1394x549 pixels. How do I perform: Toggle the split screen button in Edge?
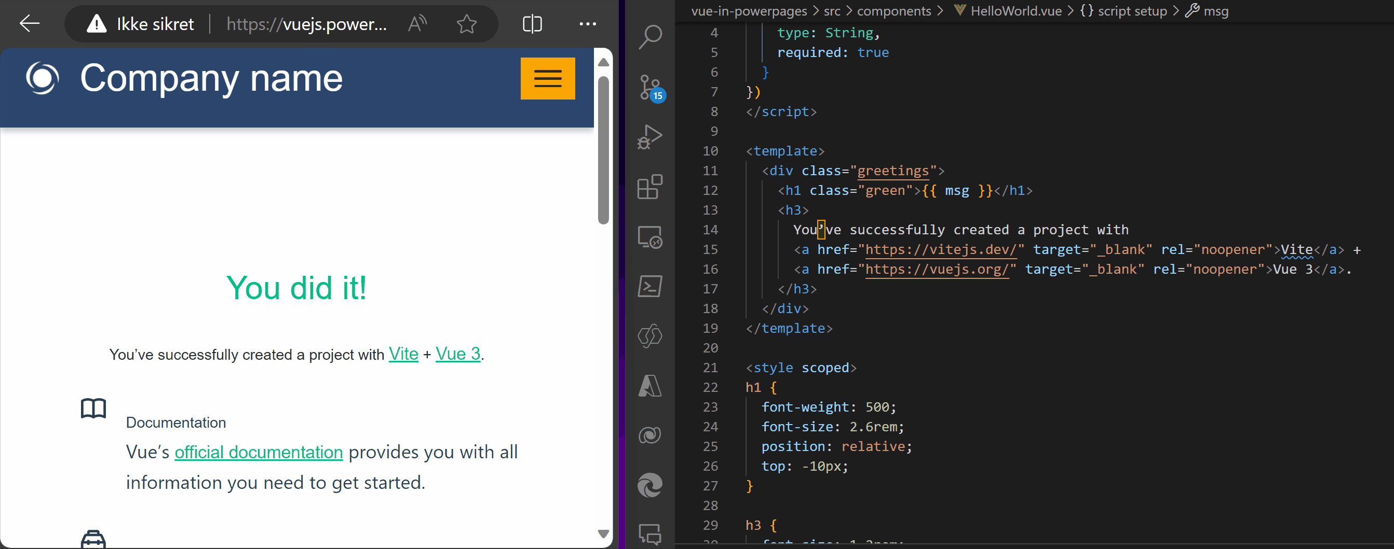(x=532, y=24)
